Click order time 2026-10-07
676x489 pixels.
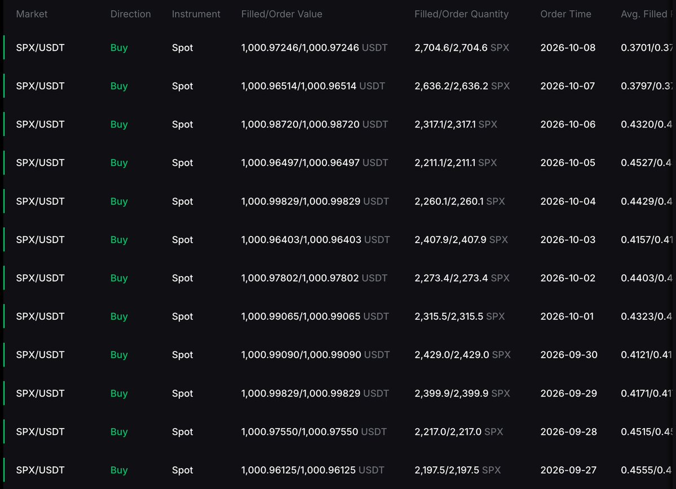point(567,86)
